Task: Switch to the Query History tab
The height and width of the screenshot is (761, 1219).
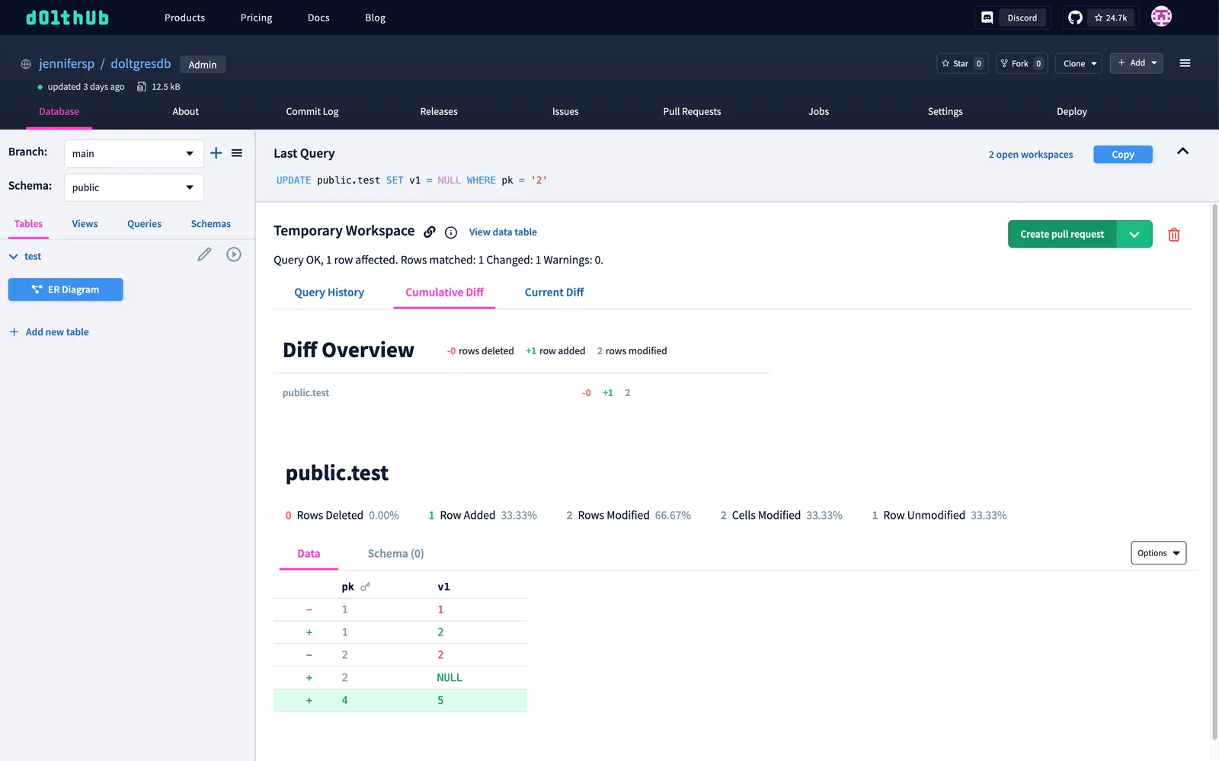Action: tap(329, 293)
